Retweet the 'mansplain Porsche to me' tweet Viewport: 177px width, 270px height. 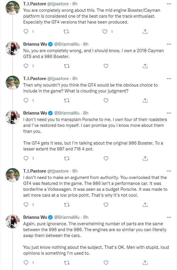coord(67,158)
